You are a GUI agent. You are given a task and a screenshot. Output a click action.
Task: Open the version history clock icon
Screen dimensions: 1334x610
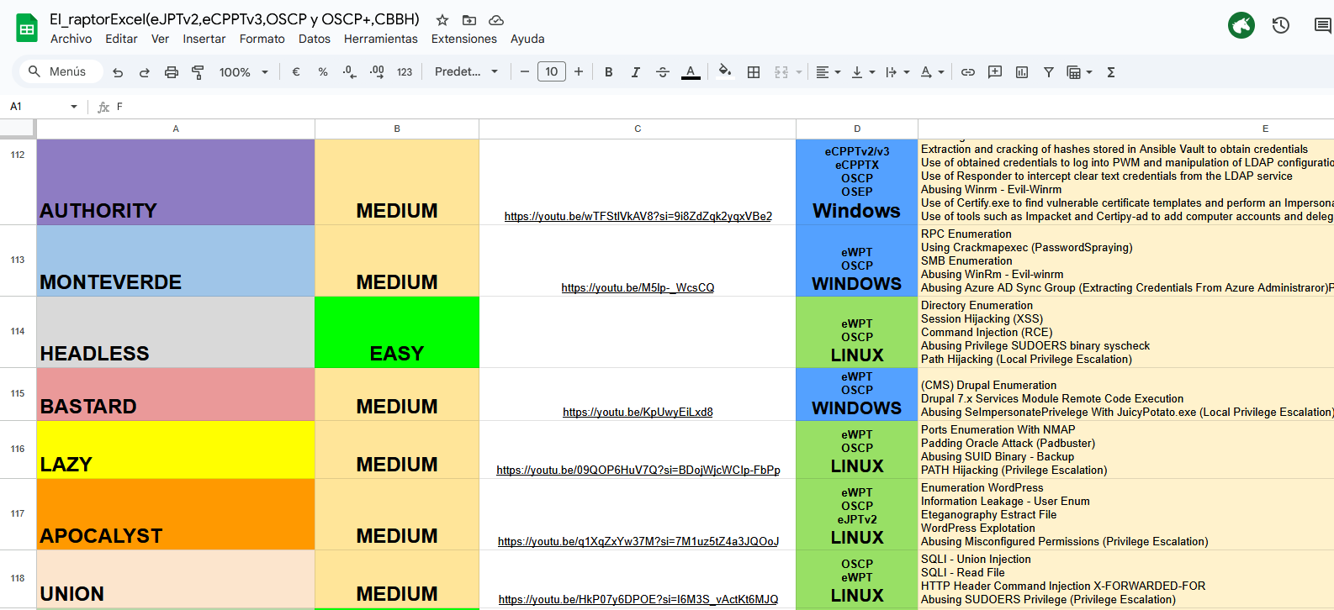1280,25
